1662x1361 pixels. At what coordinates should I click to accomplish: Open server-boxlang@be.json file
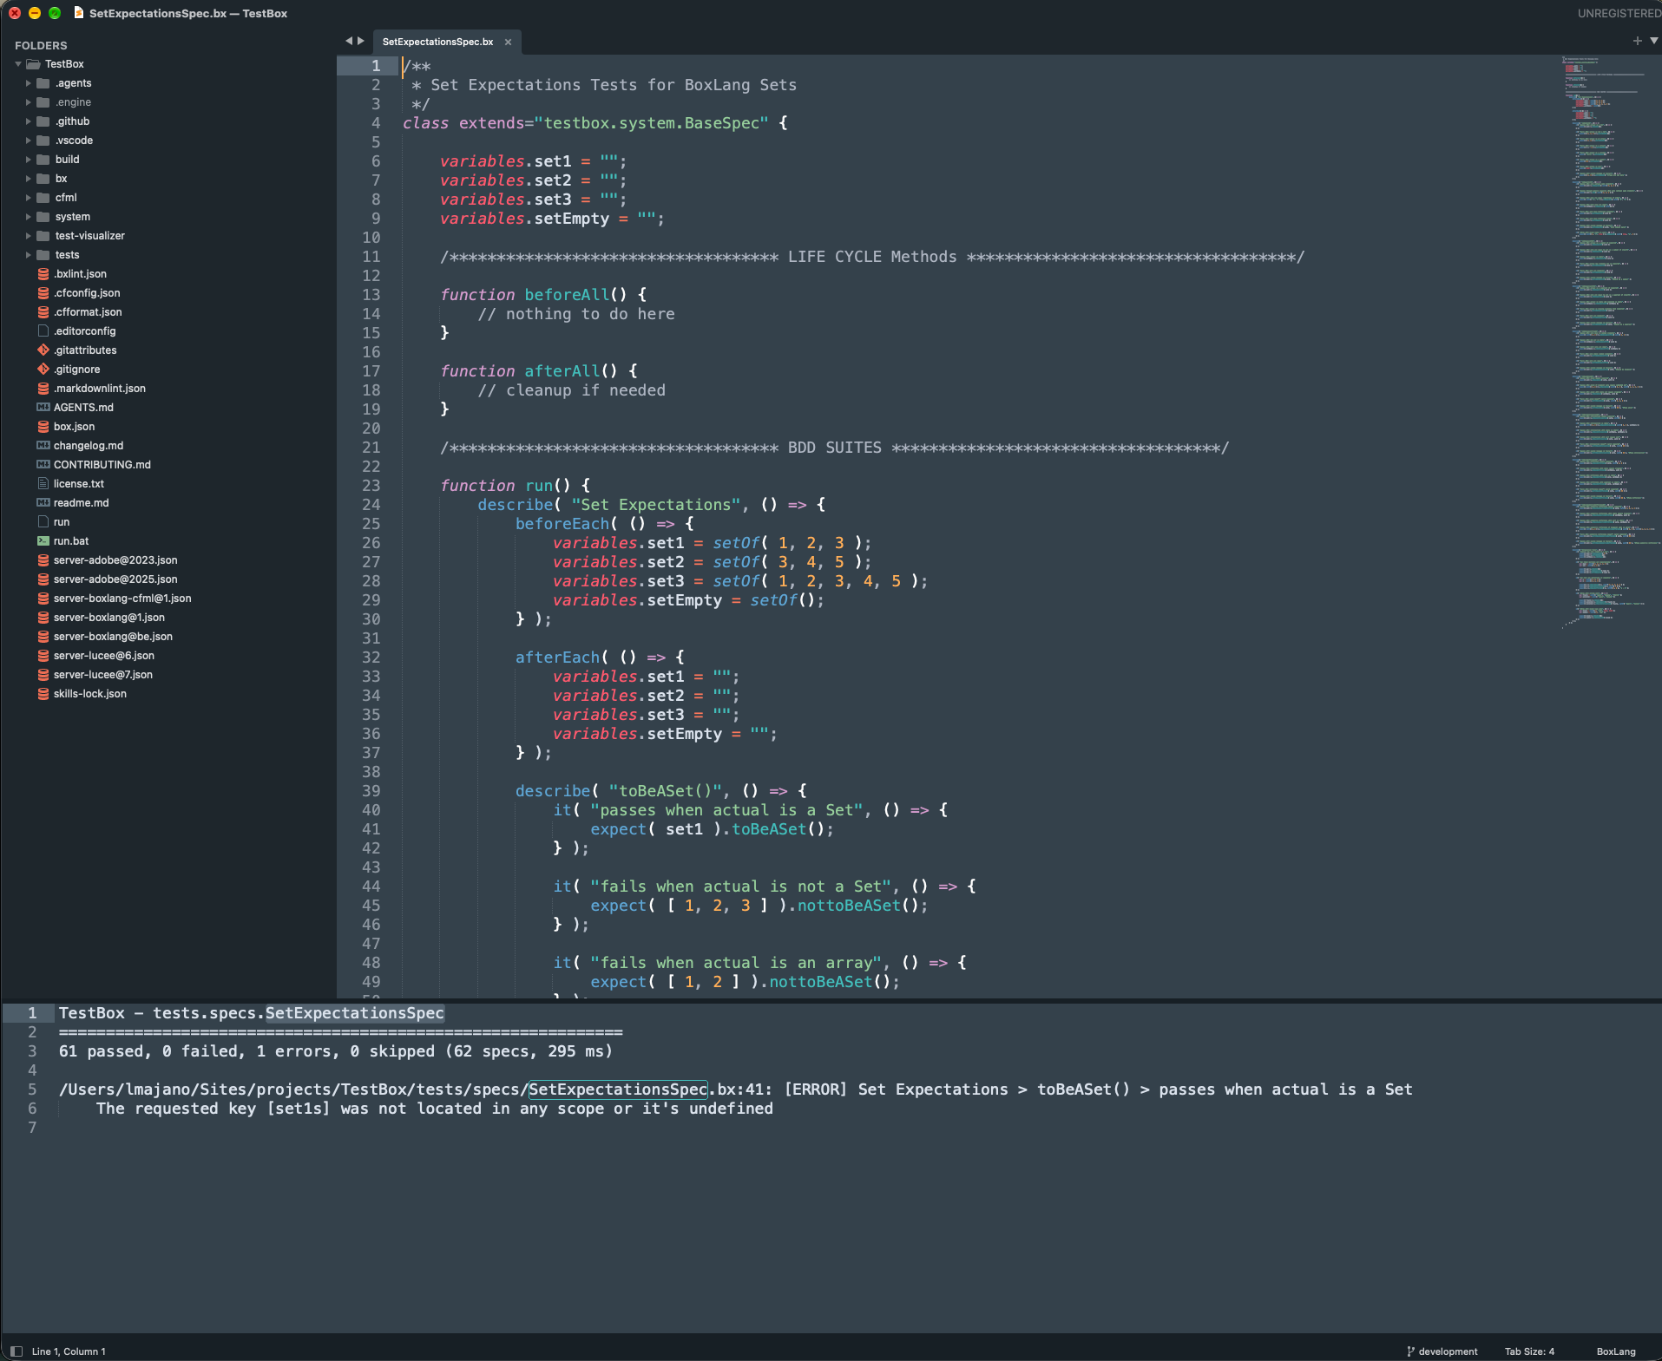113,637
